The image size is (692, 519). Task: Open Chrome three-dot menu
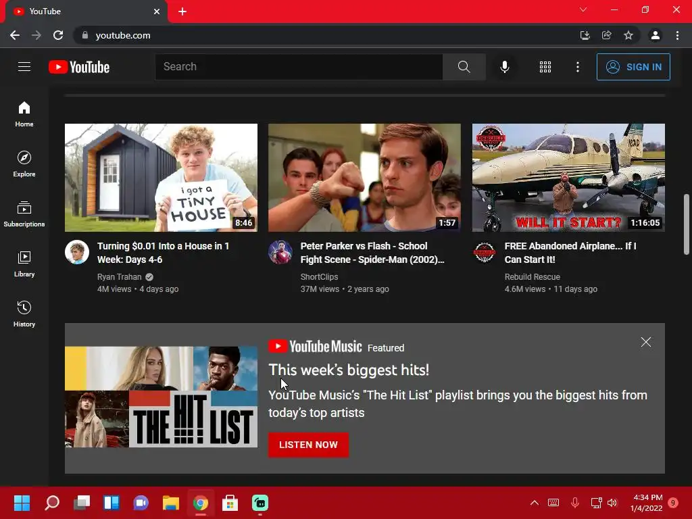[x=677, y=35]
